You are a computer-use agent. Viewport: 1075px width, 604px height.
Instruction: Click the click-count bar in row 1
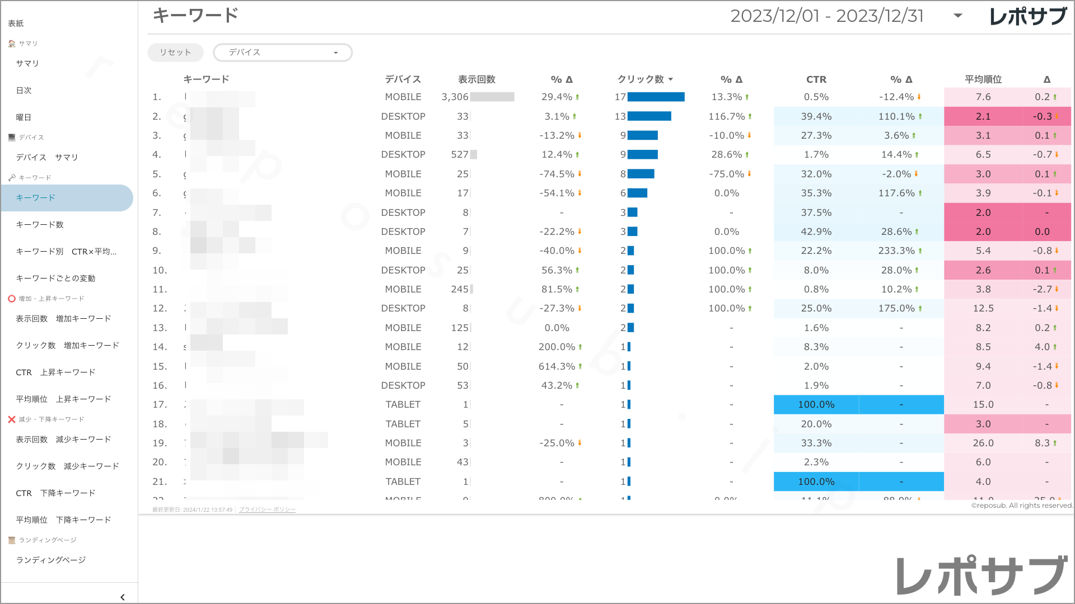pyautogui.click(x=656, y=97)
